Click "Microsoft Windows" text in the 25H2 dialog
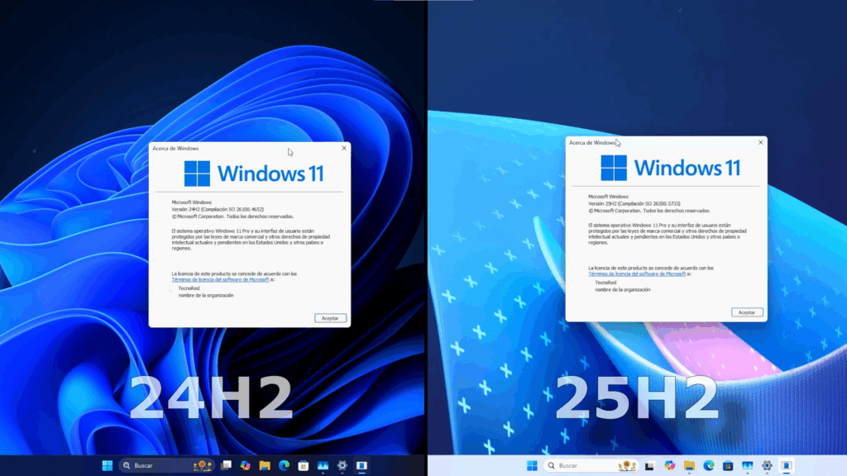The width and height of the screenshot is (847, 476). pos(608,197)
